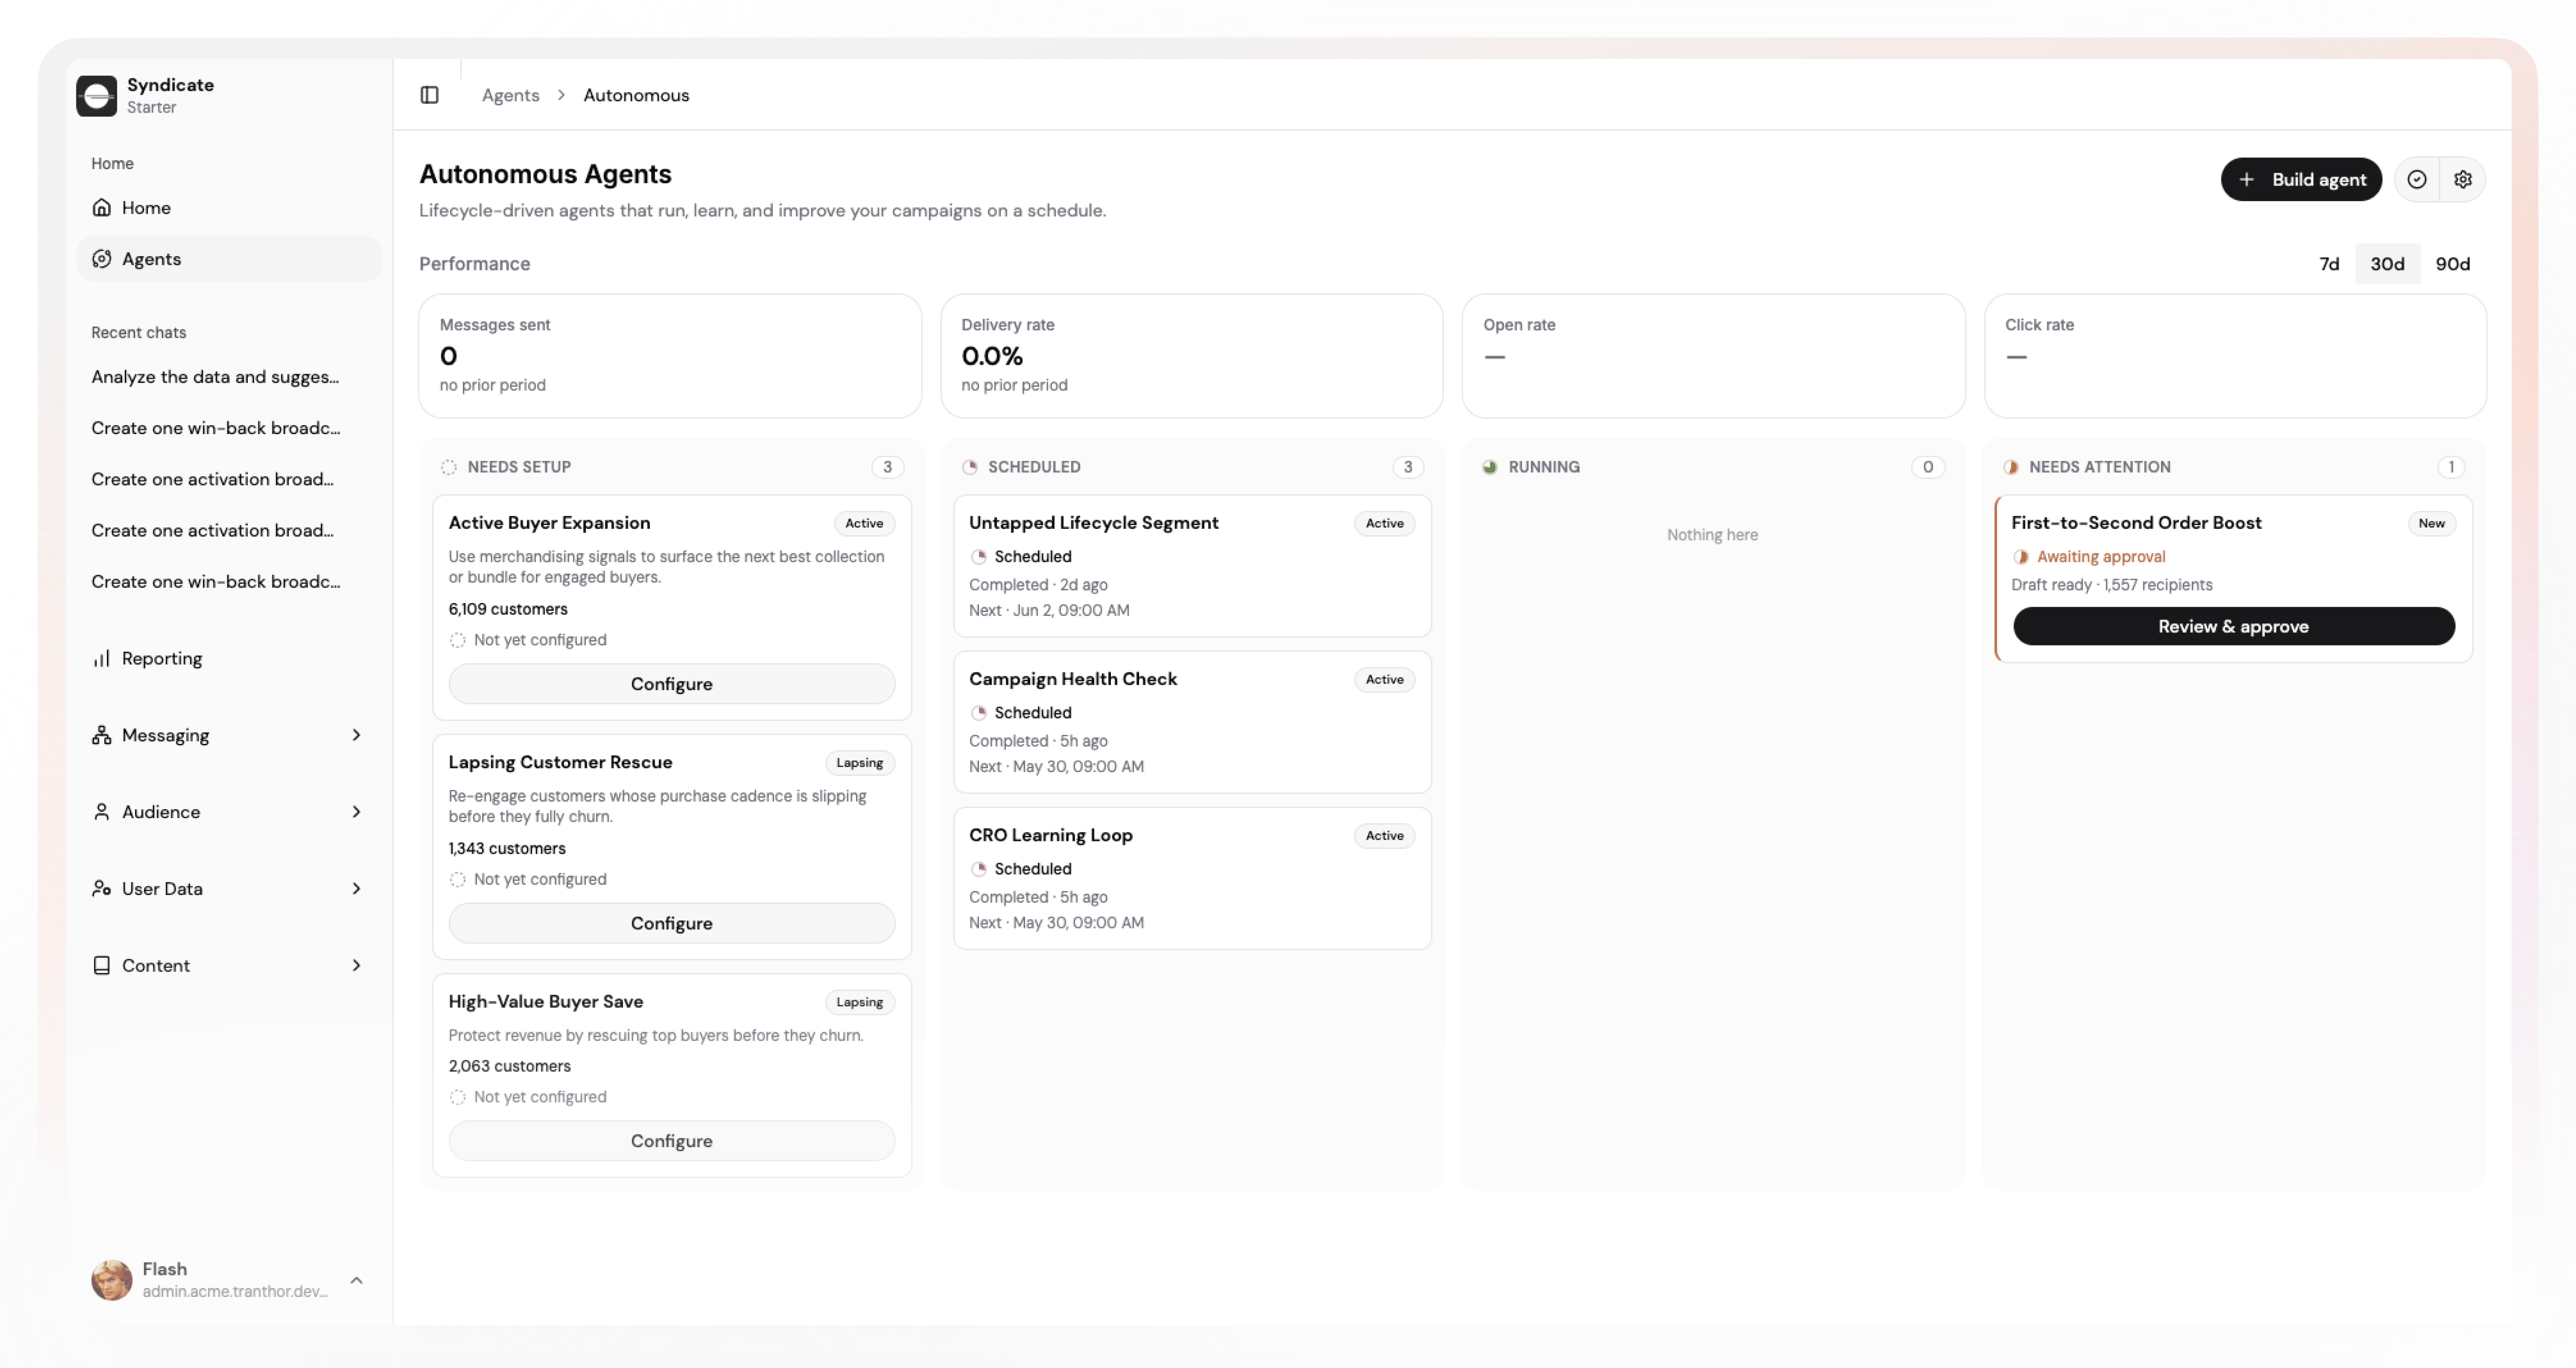Click the Click rate metric card
Image resolution: width=2576 pixels, height=1368 pixels.
pos(2235,356)
